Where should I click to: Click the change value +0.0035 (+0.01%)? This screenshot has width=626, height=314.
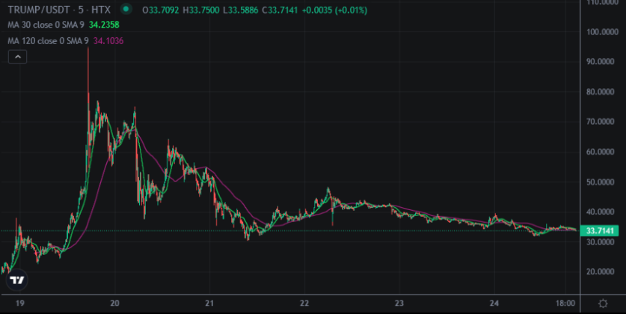[x=334, y=10]
